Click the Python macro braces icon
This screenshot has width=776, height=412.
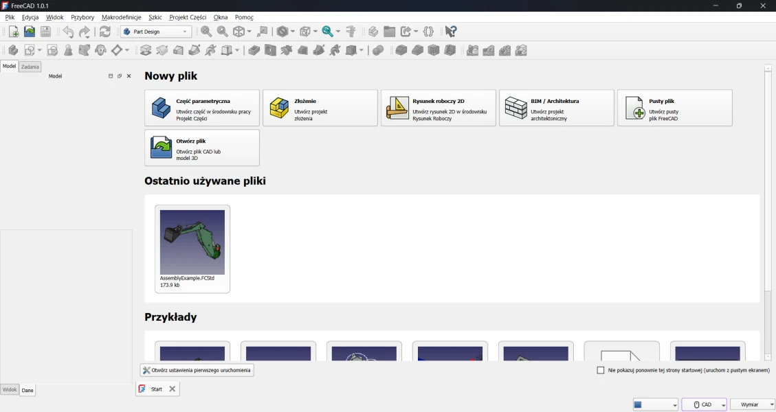(x=429, y=32)
